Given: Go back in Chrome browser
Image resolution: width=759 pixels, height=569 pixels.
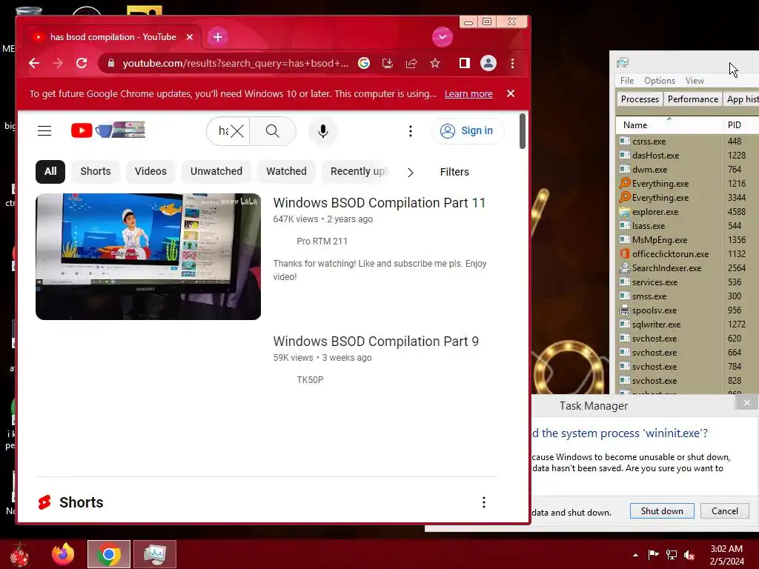Looking at the screenshot, I should (34, 63).
